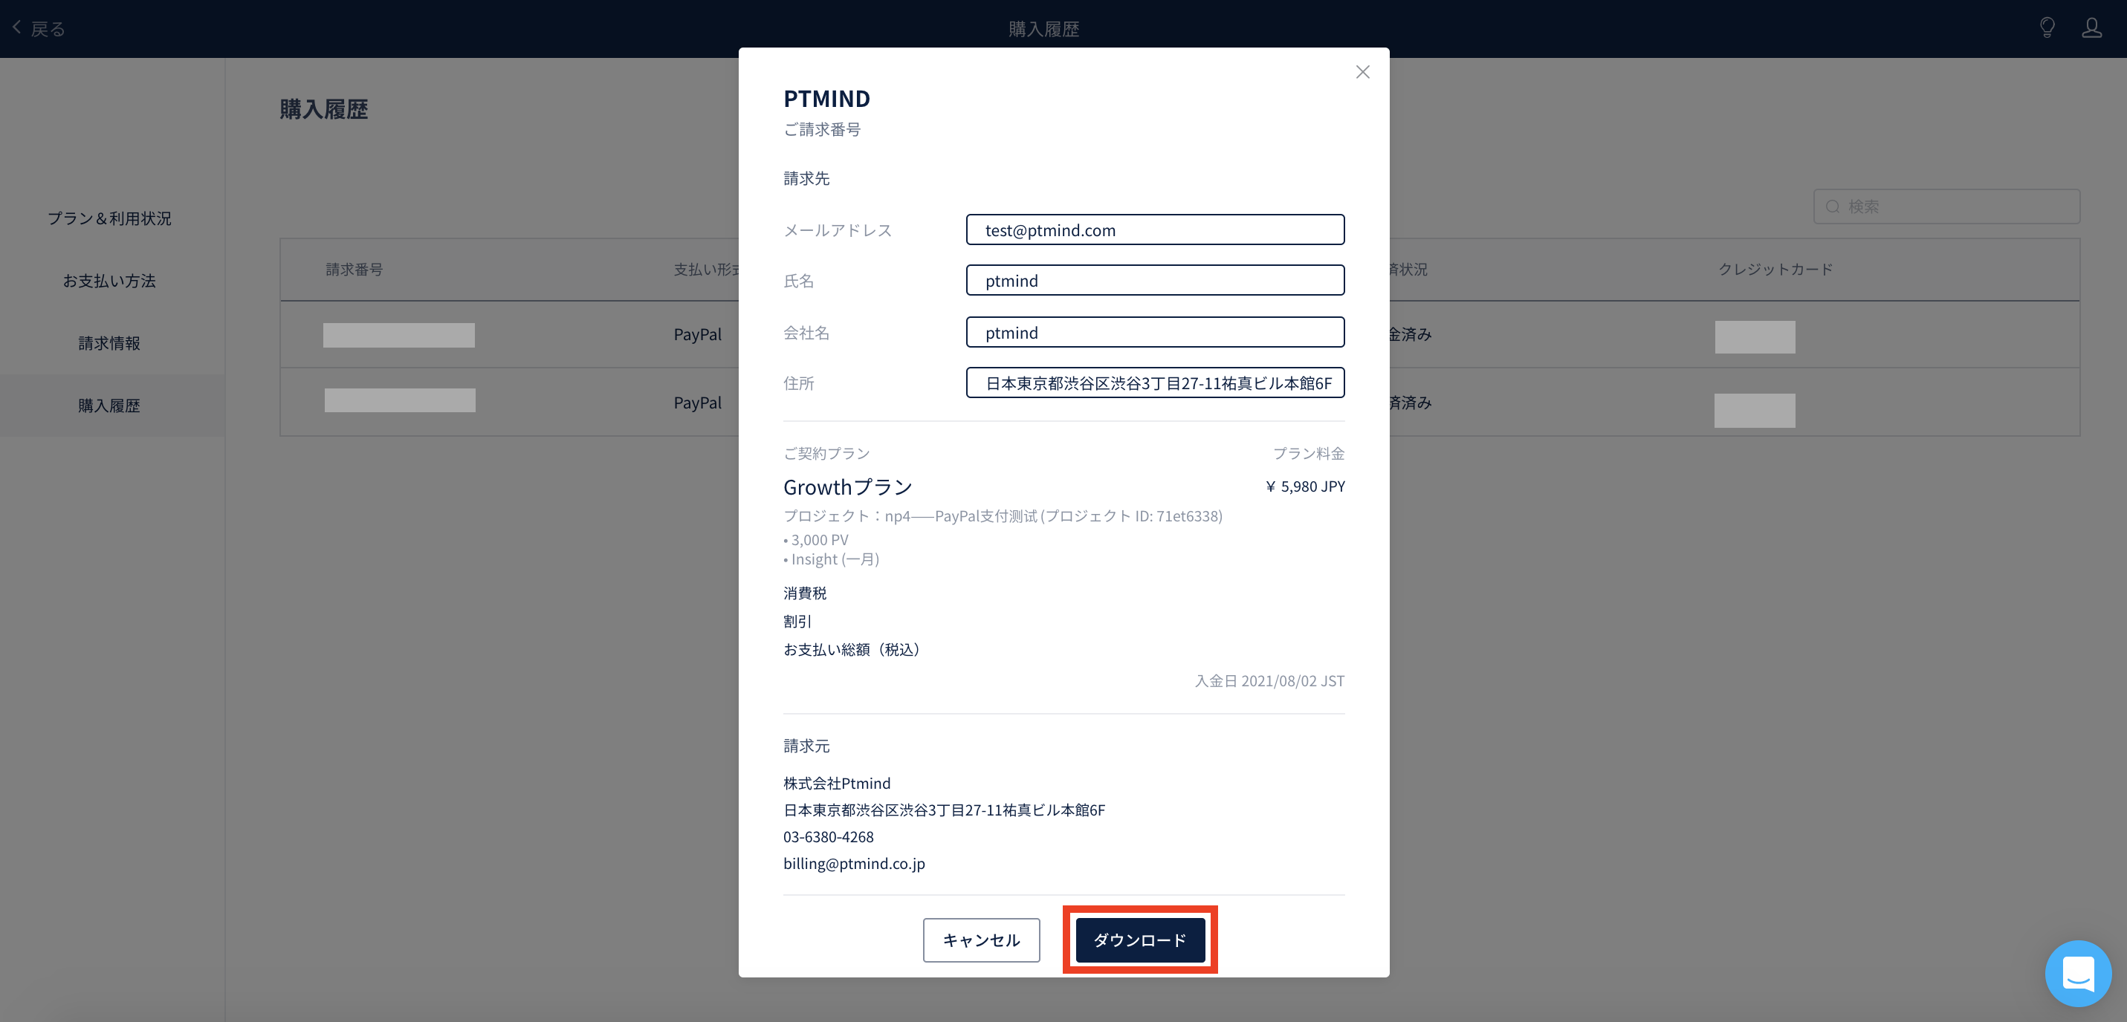
Task: Click the 3,000 PV bullet
Action: [815, 539]
